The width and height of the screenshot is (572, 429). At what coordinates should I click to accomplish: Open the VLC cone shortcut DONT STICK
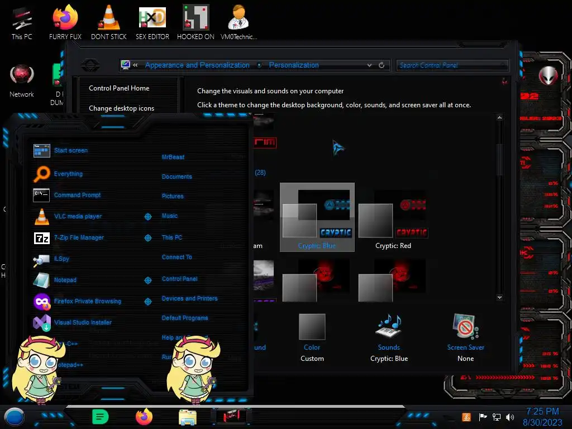[x=109, y=22]
